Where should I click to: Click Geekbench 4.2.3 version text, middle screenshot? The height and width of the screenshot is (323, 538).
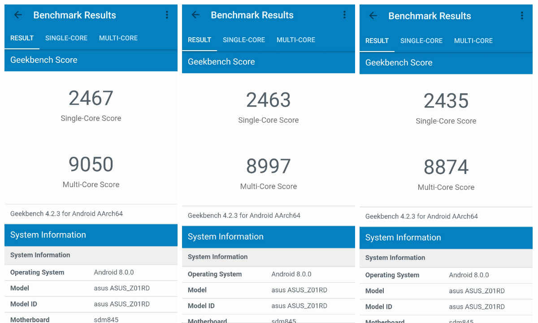(x=244, y=215)
